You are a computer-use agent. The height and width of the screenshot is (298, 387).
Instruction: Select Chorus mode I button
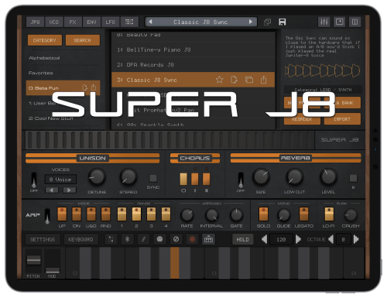pos(195,179)
